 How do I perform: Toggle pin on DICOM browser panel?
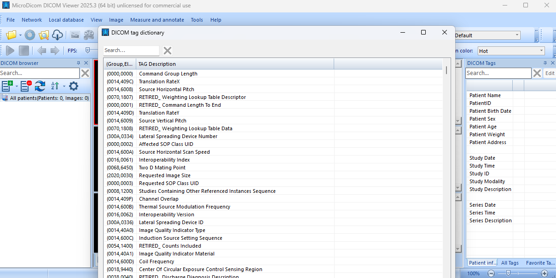(x=78, y=63)
